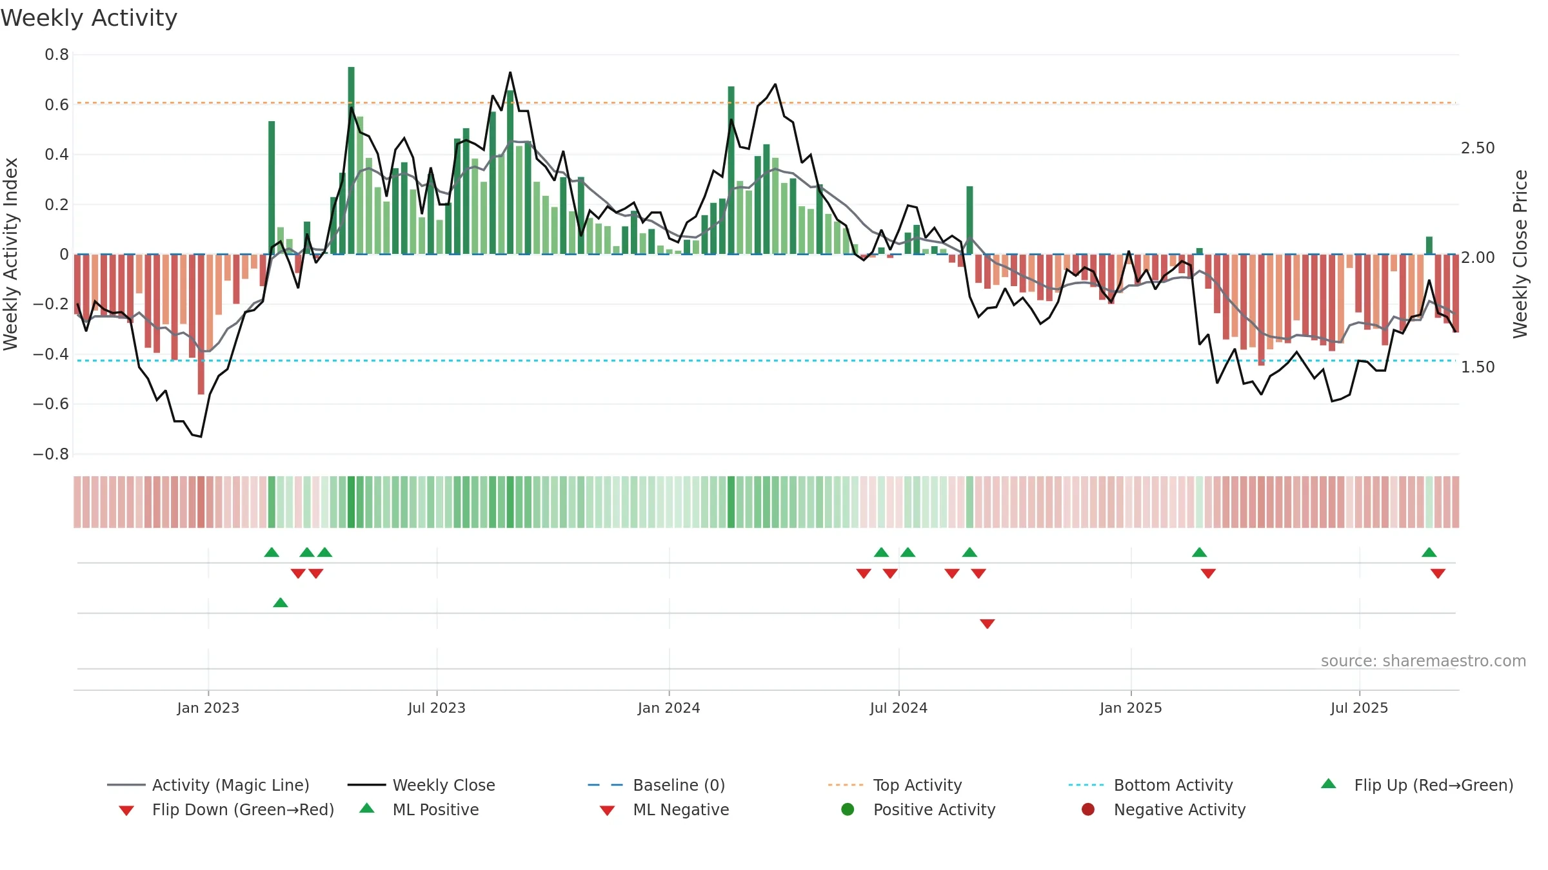Toggle the ML Negative legend entry
Image resolution: width=1548 pixels, height=870 pixels.
tap(664, 809)
